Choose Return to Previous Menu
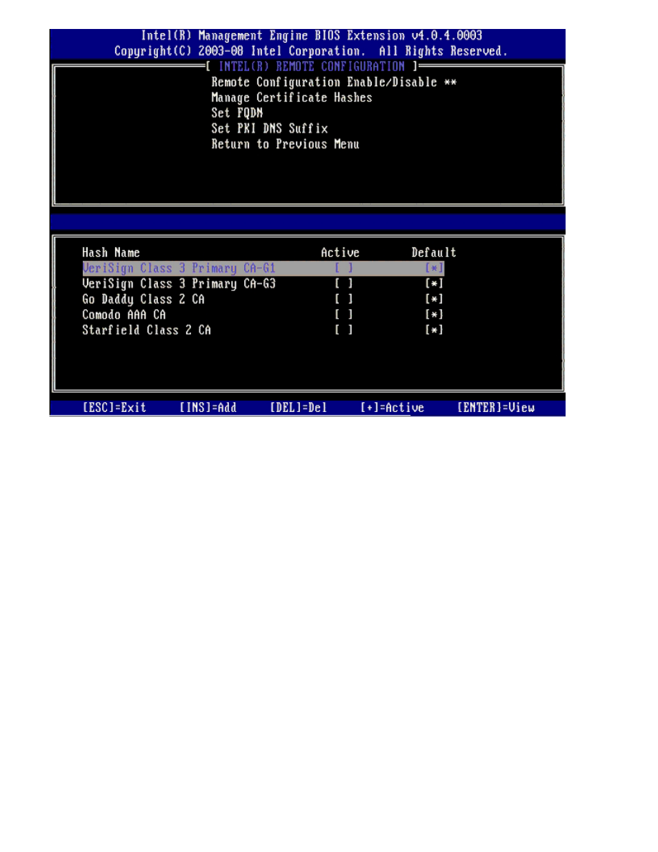The height and width of the screenshot is (852, 658). coord(286,144)
